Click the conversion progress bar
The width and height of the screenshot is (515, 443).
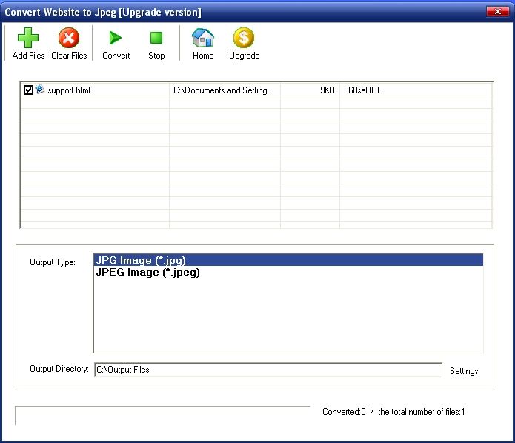[x=163, y=416]
